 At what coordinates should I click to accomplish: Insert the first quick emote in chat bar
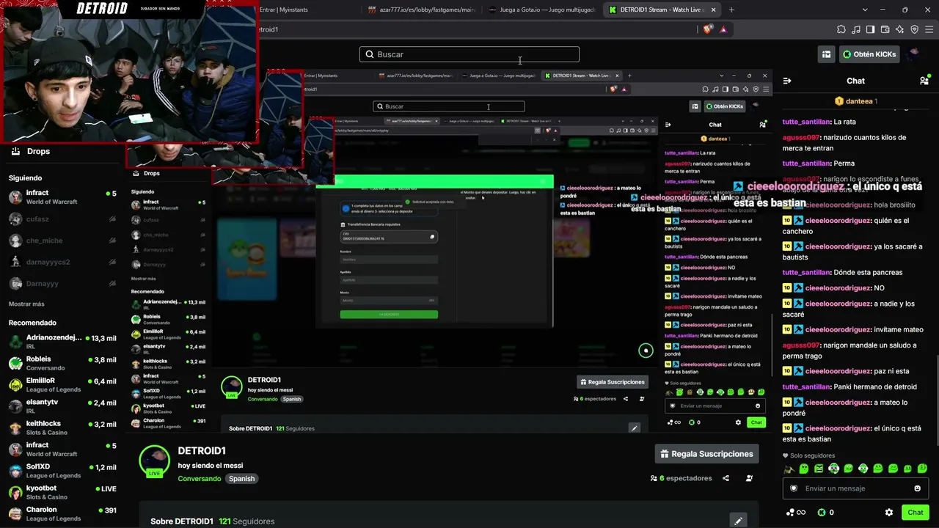coord(789,469)
